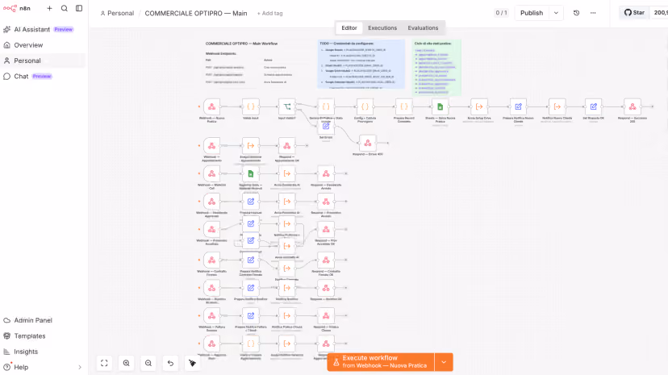Click the GitHub Star button
668x375 pixels.
[634, 12]
